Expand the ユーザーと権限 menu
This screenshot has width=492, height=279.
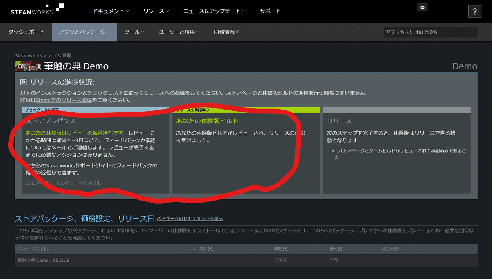pos(179,32)
